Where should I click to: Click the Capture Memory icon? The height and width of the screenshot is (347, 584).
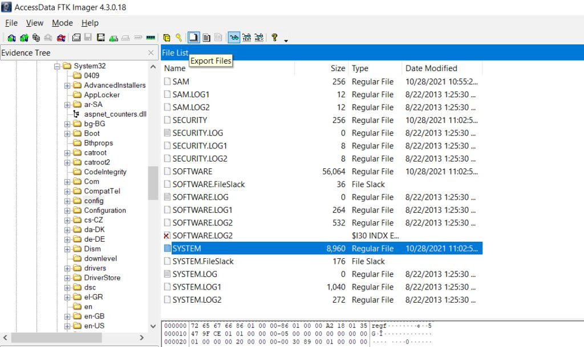pyautogui.click(x=151, y=38)
